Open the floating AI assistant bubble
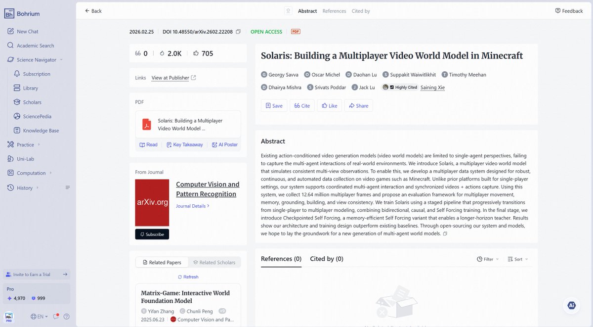 pyautogui.click(x=572, y=305)
